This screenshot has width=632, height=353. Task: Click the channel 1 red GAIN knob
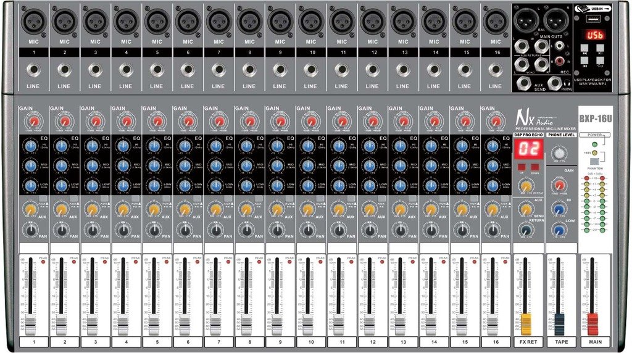pyautogui.click(x=35, y=122)
